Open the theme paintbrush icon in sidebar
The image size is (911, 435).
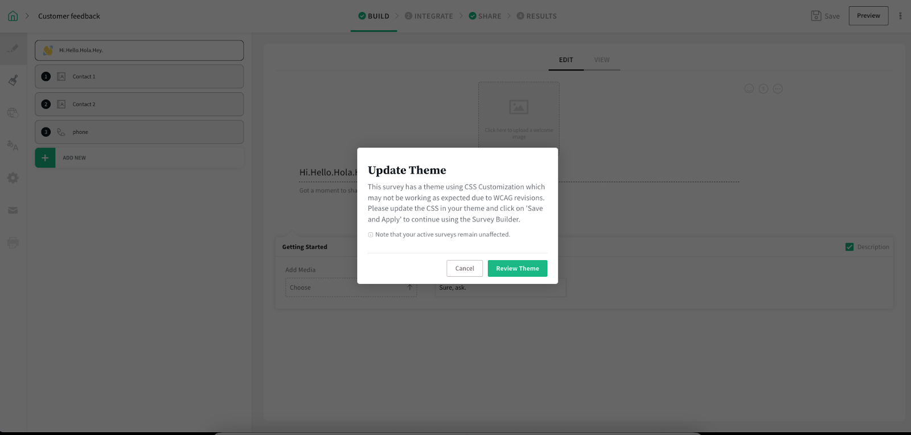click(13, 80)
